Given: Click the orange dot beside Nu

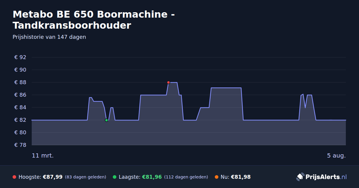Looking at the screenshot, I should tap(216, 177).
